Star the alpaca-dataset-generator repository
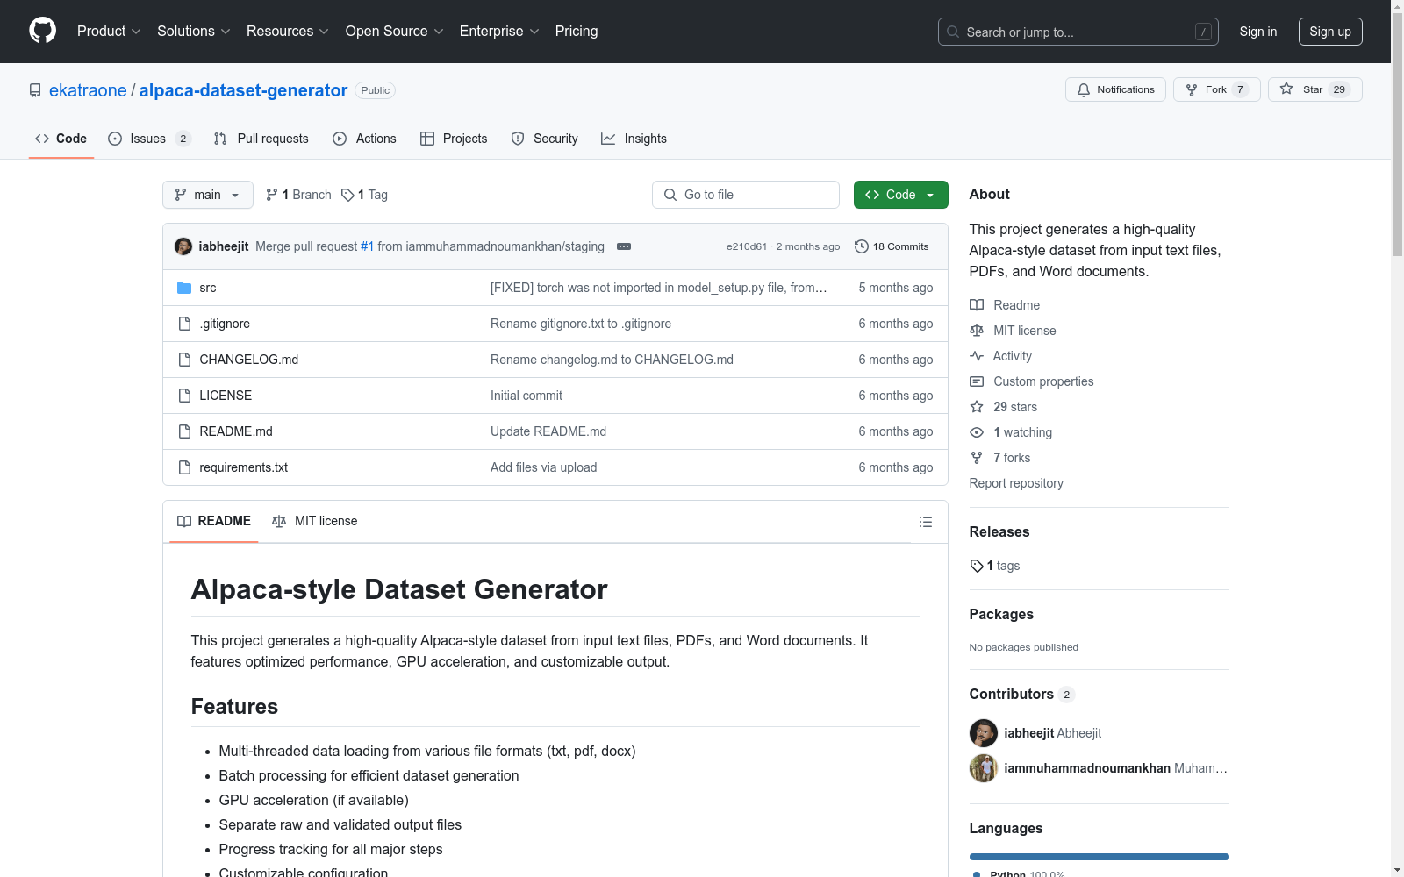Image resolution: width=1404 pixels, height=877 pixels. [1314, 89]
